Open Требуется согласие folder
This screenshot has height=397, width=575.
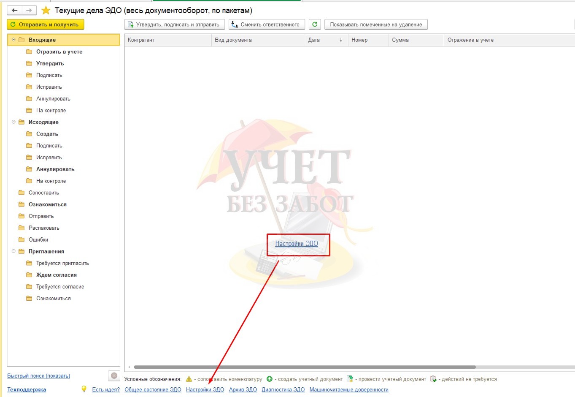[60, 287]
